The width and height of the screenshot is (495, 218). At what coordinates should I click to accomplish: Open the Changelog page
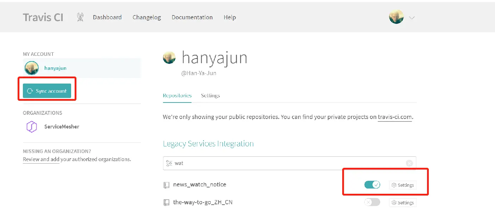click(147, 17)
